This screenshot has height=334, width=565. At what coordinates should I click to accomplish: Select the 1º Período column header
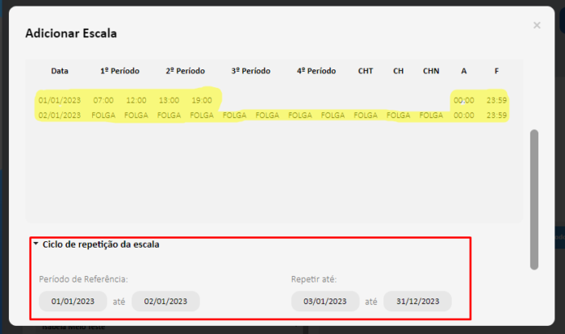click(119, 71)
